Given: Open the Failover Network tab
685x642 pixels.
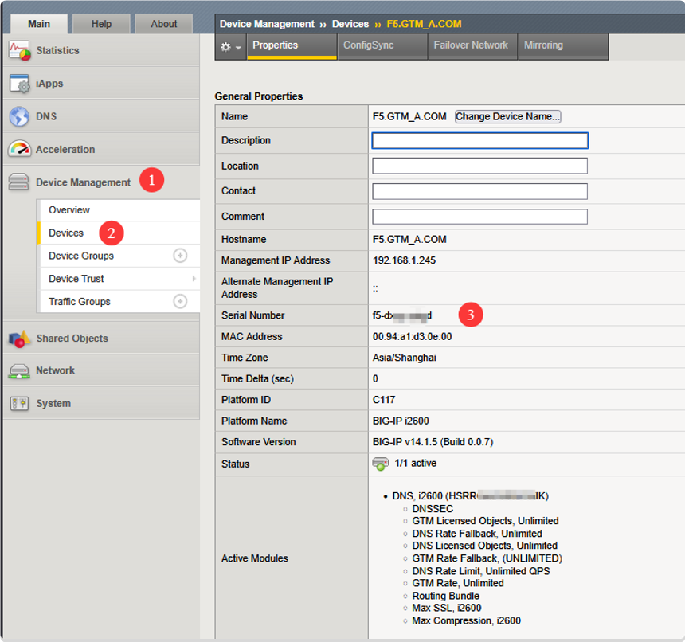Looking at the screenshot, I should (472, 46).
